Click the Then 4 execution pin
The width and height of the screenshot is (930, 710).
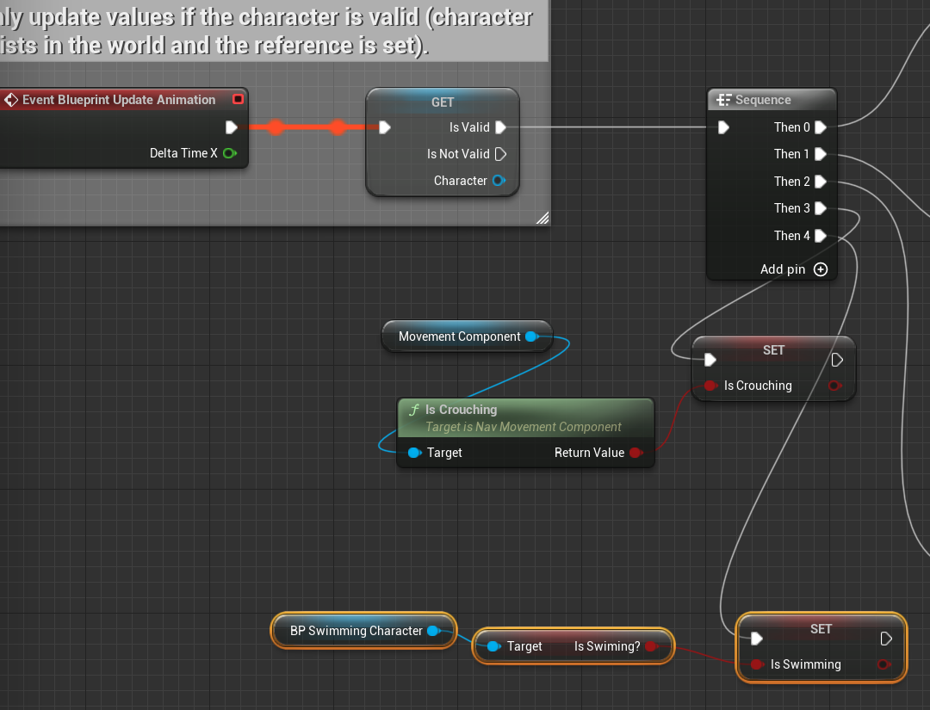click(x=821, y=236)
